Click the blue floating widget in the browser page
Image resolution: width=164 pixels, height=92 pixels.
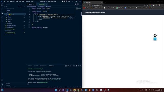155,39
